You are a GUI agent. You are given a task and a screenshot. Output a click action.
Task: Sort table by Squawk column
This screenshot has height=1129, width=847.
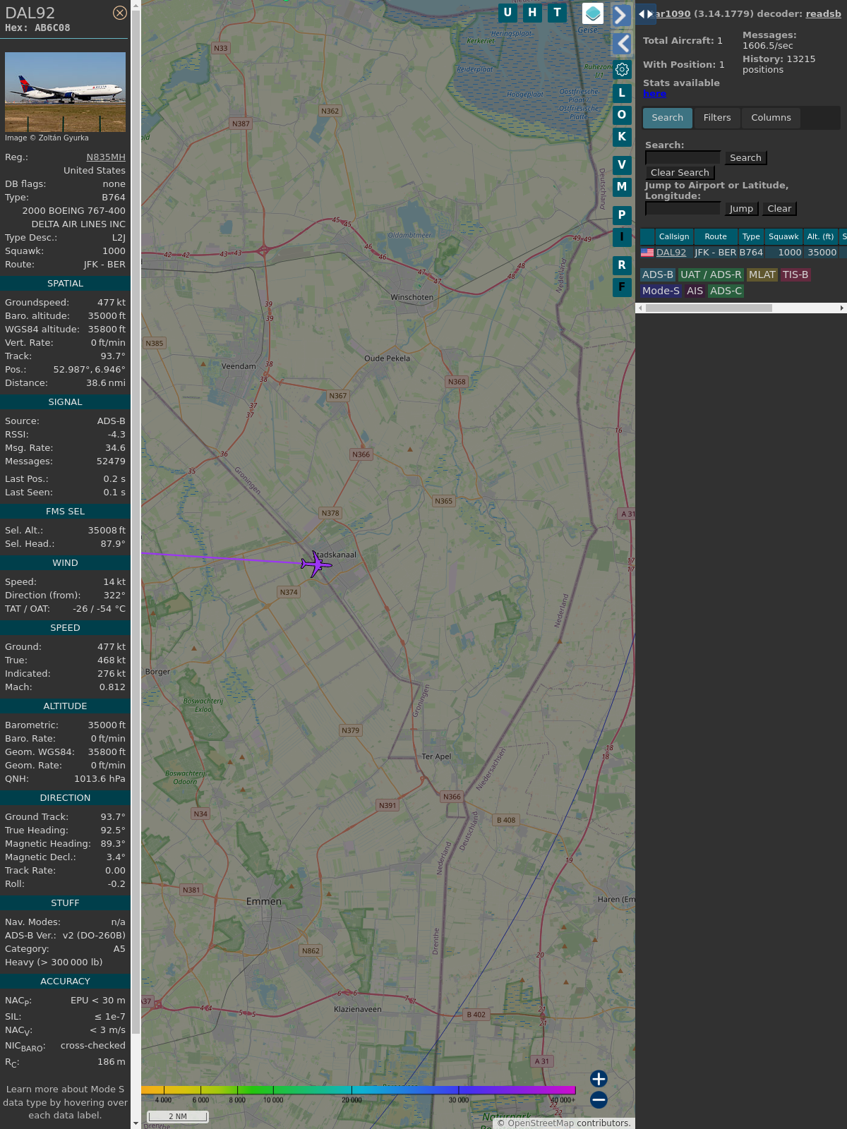coord(783,236)
